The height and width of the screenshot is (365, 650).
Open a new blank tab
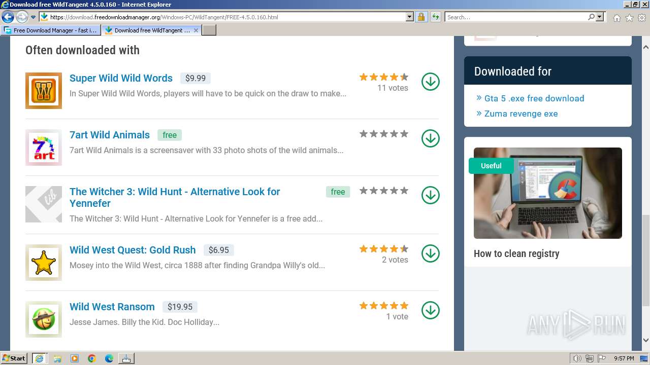209,30
